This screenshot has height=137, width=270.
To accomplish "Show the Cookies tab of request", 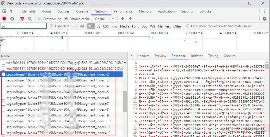I will pos(230,56).
